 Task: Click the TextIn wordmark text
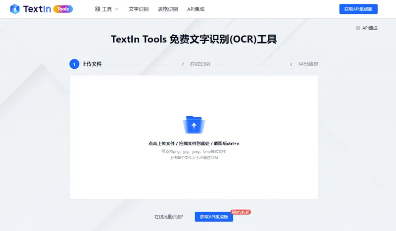(x=37, y=9)
